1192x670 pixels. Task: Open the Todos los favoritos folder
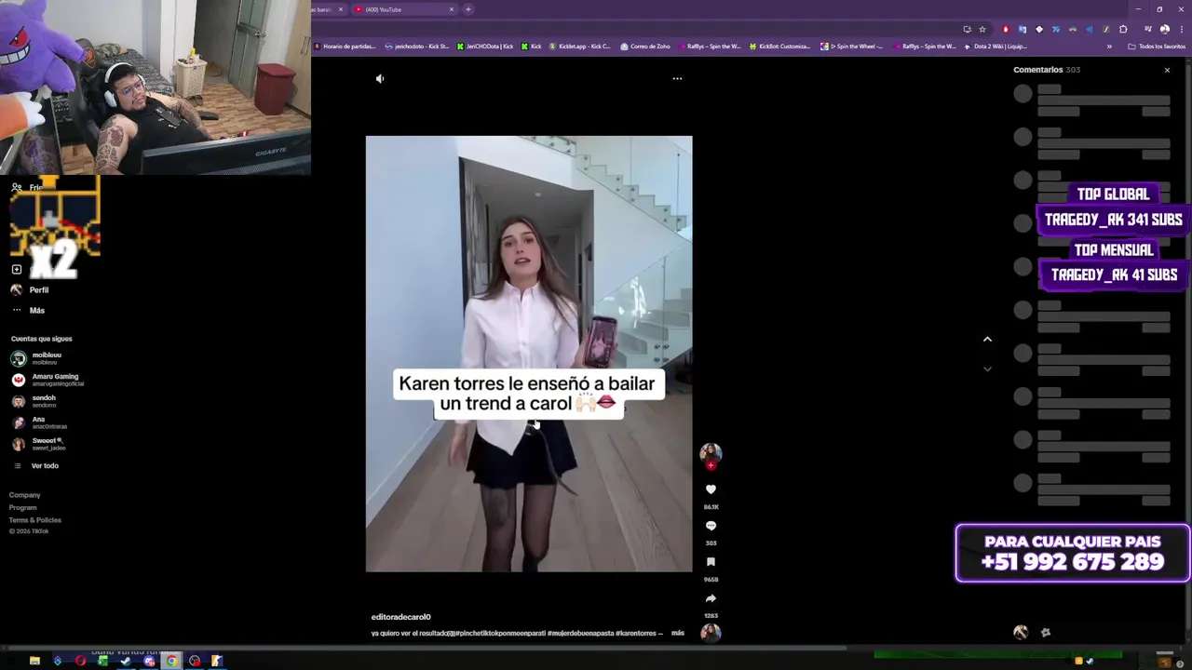[x=1157, y=46]
